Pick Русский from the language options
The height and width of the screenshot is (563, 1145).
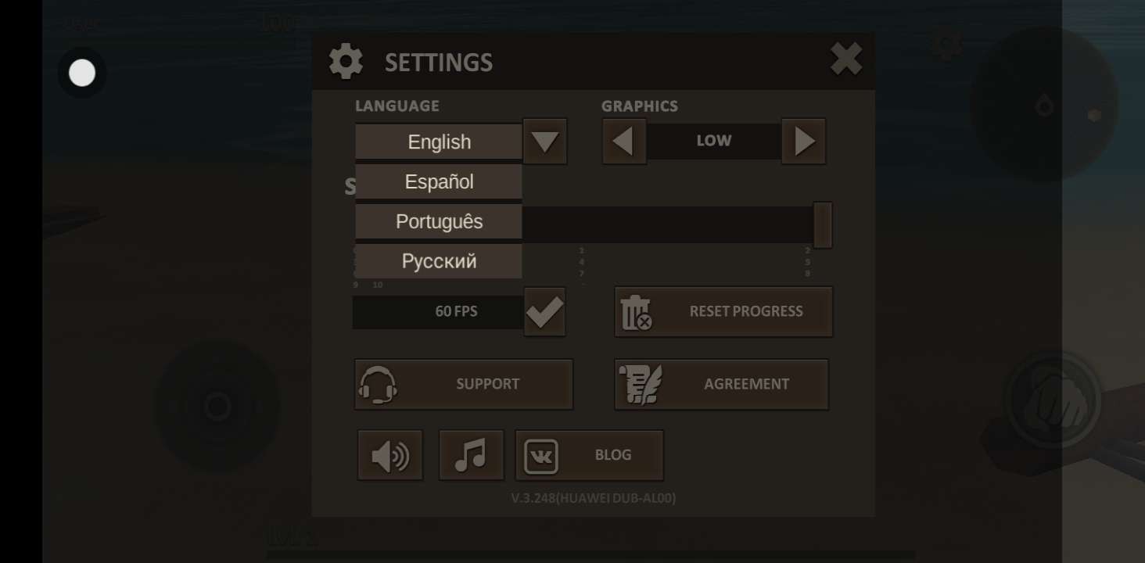tap(439, 261)
